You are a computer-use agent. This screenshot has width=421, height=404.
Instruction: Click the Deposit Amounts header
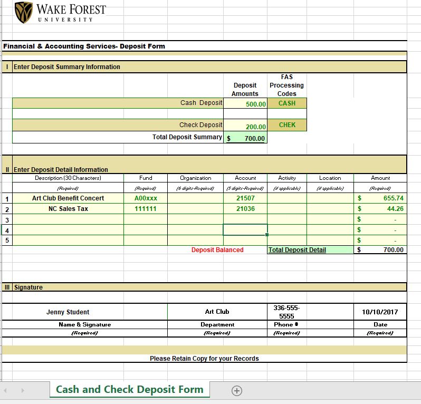[245, 89]
